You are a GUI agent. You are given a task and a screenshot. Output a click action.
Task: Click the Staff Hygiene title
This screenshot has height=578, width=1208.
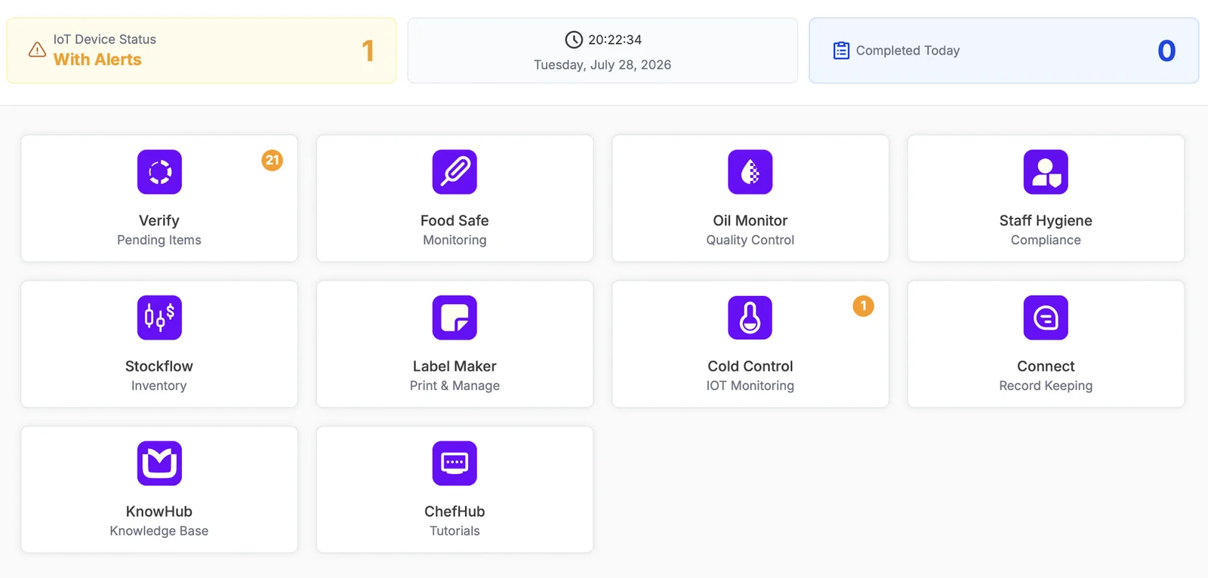point(1046,220)
